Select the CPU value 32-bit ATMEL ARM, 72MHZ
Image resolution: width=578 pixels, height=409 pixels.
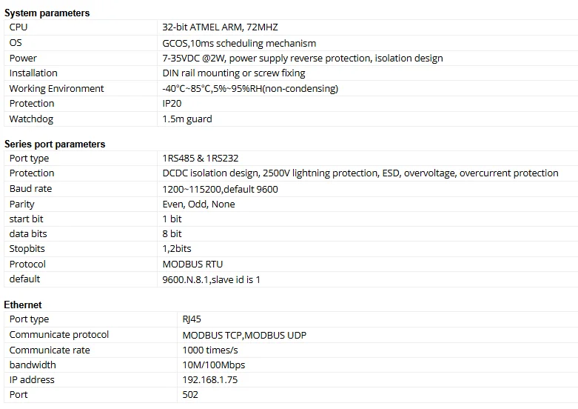tap(220, 27)
